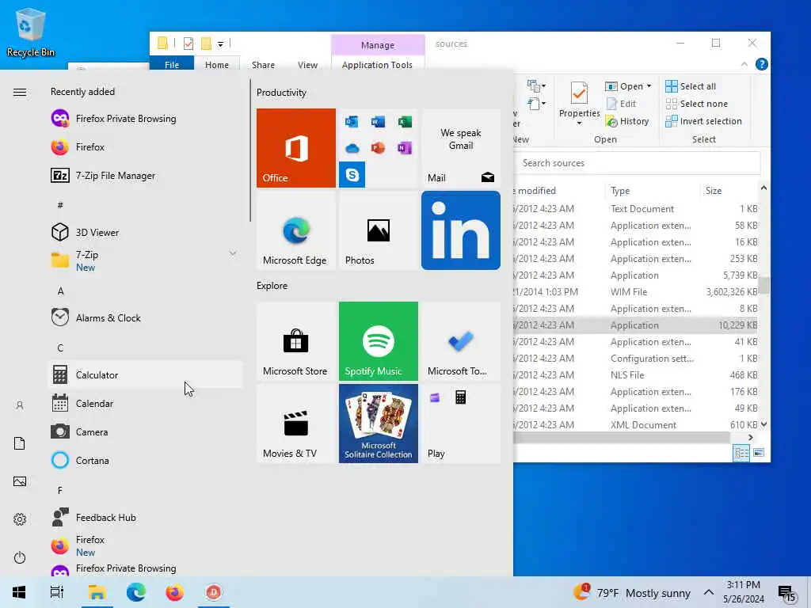Sort by the Size column header

pos(729,191)
